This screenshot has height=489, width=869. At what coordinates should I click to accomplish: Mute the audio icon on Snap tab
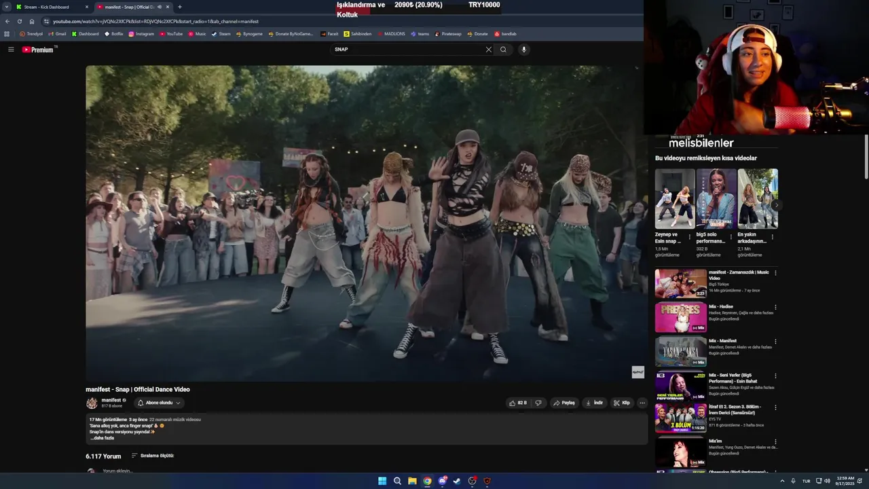tap(159, 7)
